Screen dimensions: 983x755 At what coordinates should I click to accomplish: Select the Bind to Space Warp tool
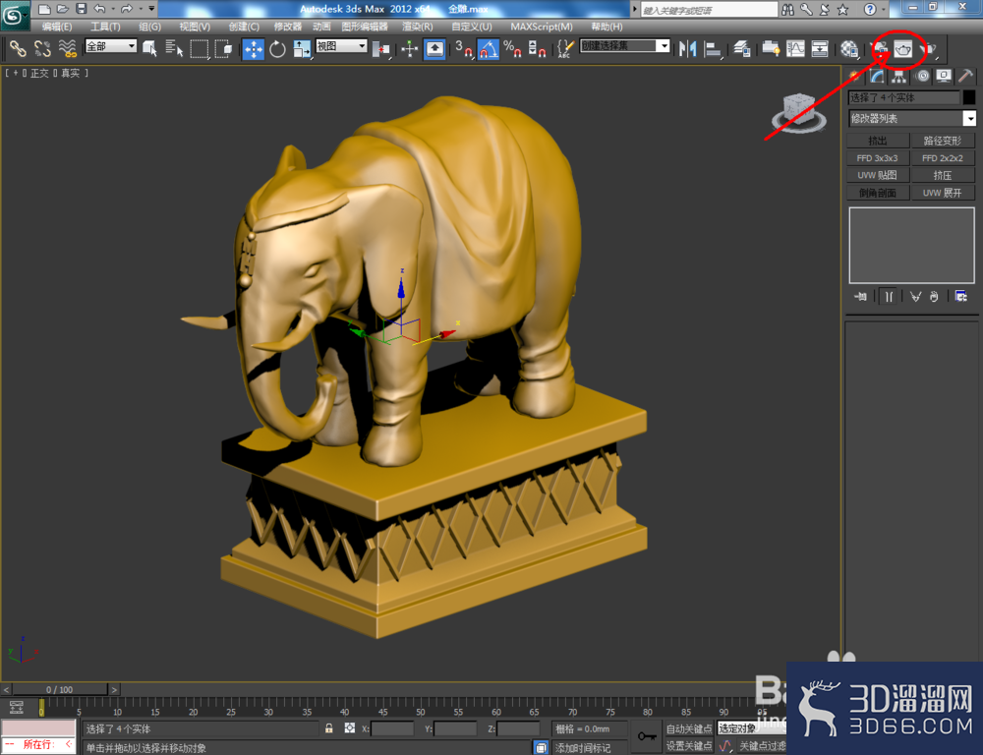click(67, 48)
